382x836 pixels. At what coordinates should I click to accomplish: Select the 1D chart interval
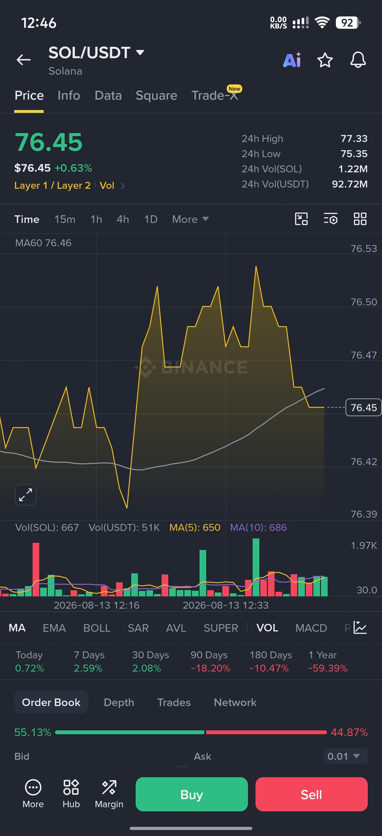click(x=151, y=219)
